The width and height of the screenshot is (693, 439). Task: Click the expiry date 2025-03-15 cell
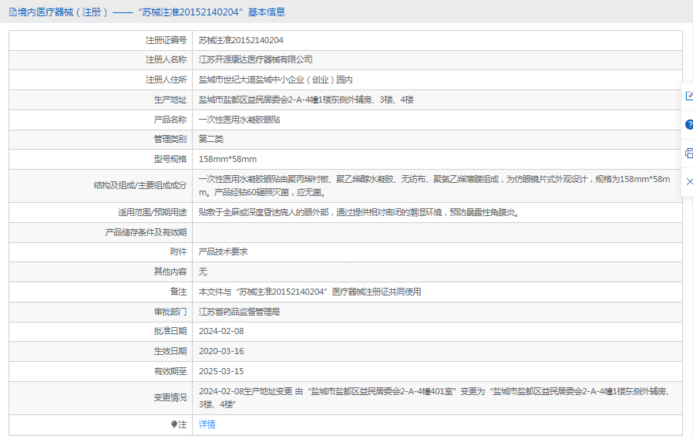coord(220,371)
